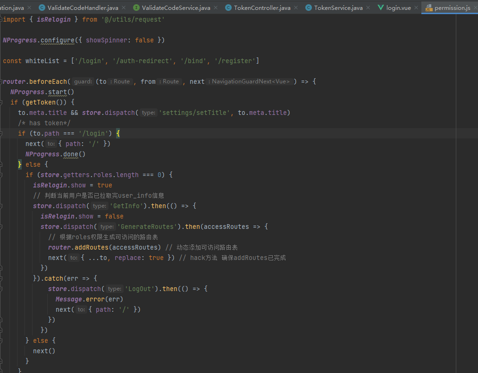
Task: Place cursor on whiteList variable name
Action: [42, 61]
